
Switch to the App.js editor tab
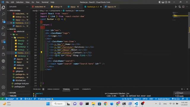73,7
